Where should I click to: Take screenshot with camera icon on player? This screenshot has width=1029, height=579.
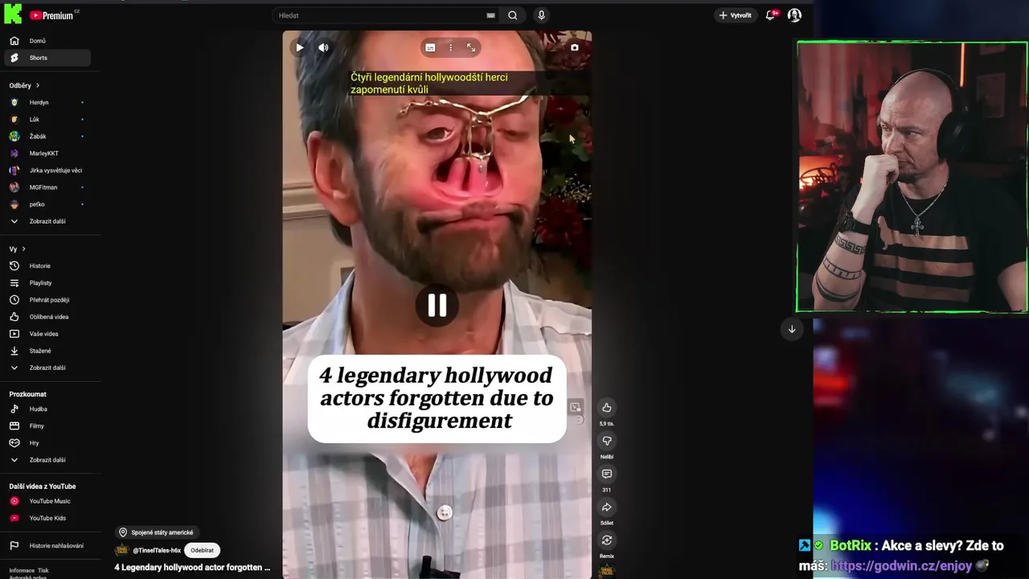coord(574,47)
